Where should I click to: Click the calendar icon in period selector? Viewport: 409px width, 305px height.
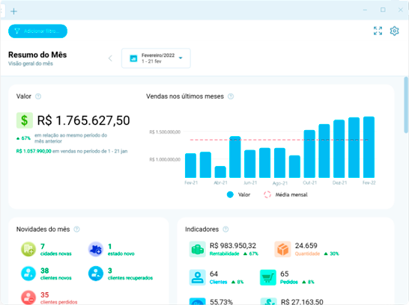click(x=133, y=58)
